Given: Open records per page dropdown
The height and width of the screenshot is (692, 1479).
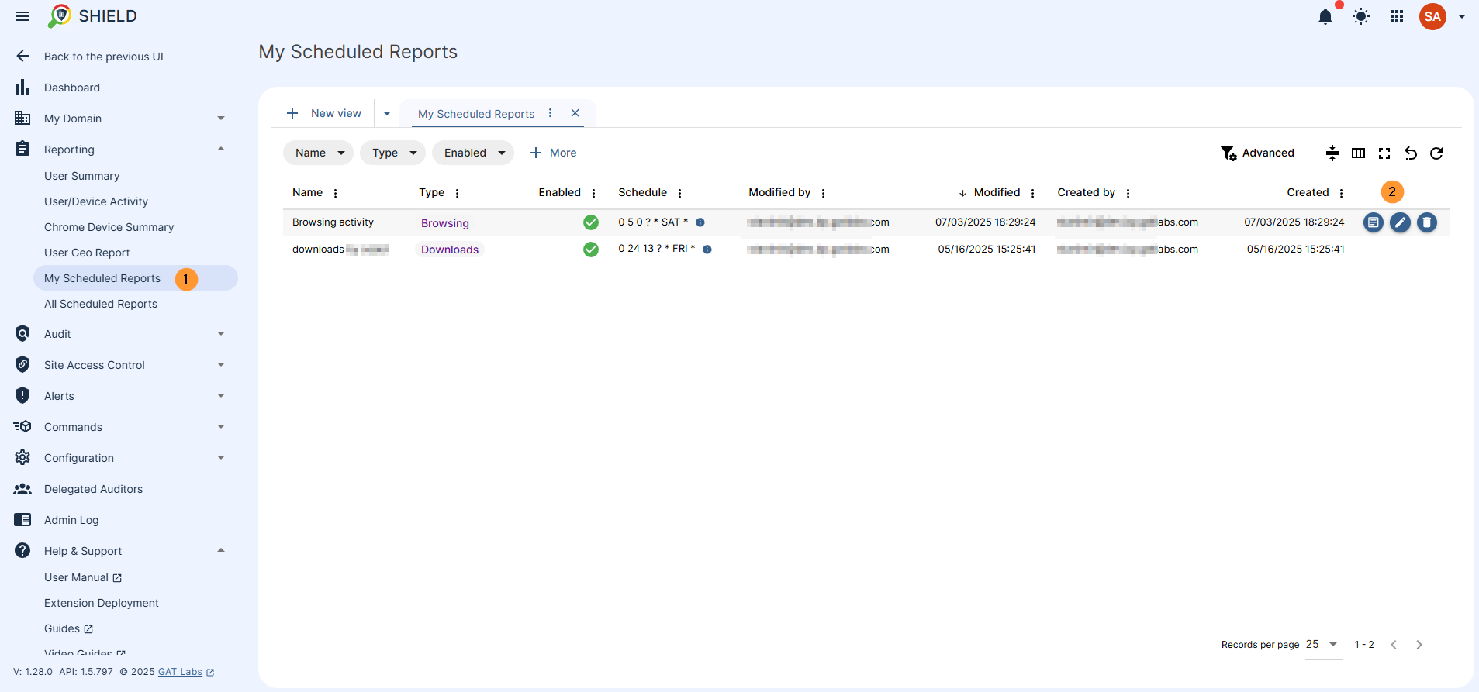Looking at the screenshot, I should pyautogui.click(x=1323, y=645).
